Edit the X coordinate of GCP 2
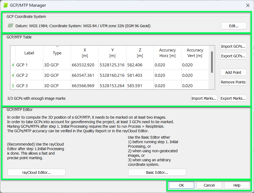The width and height of the screenshot is (254, 193). click(x=85, y=75)
